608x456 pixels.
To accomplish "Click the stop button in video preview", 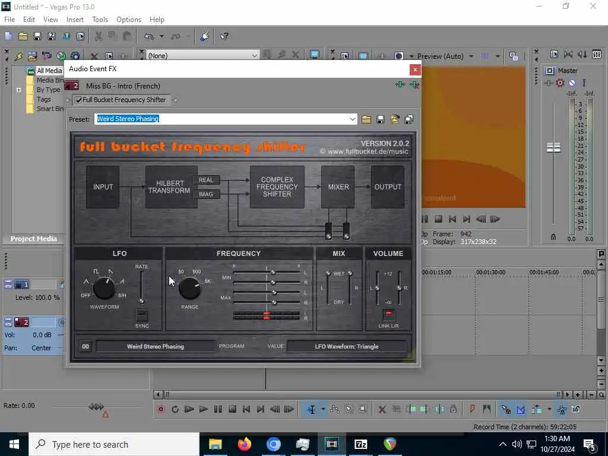I will pos(438,219).
